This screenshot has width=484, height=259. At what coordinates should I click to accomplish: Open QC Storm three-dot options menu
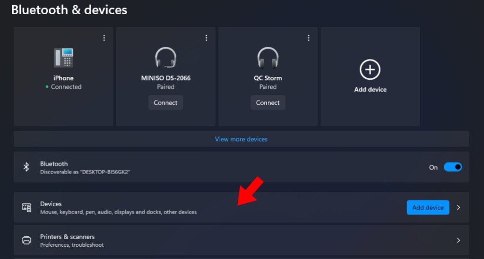pyautogui.click(x=308, y=38)
